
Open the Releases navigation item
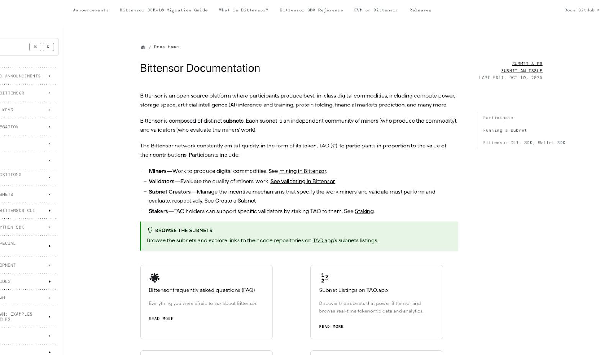tap(420, 10)
